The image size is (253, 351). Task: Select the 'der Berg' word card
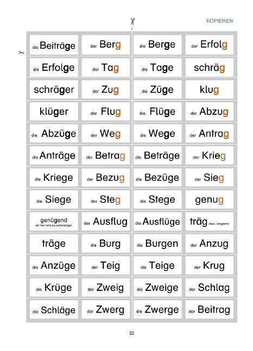pos(106,45)
